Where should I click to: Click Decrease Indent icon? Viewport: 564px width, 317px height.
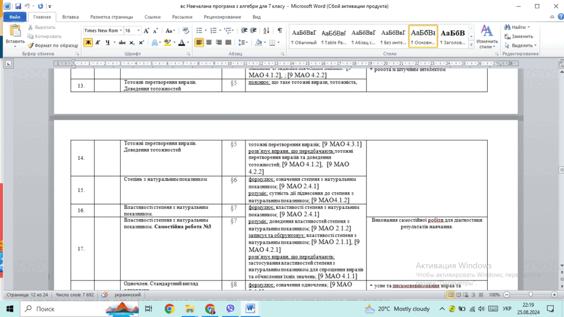coord(244,31)
